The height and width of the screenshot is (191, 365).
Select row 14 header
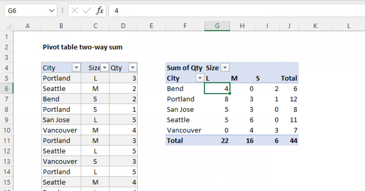7,172
